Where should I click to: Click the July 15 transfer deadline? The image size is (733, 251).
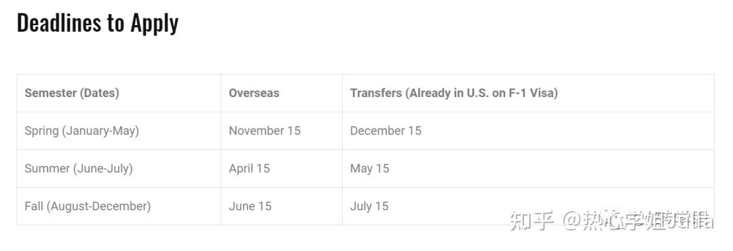coord(369,206)
